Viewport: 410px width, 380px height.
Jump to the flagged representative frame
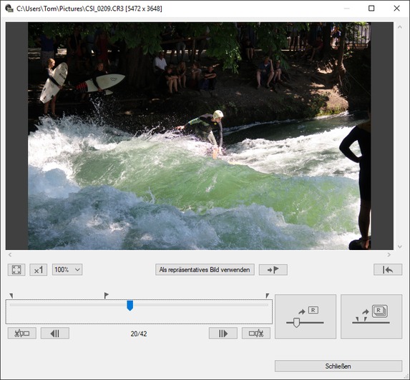[x=273, y=269]
